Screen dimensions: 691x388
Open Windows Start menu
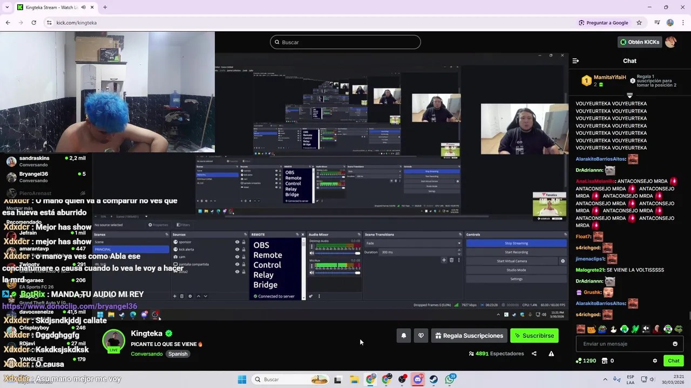point(242,379)
